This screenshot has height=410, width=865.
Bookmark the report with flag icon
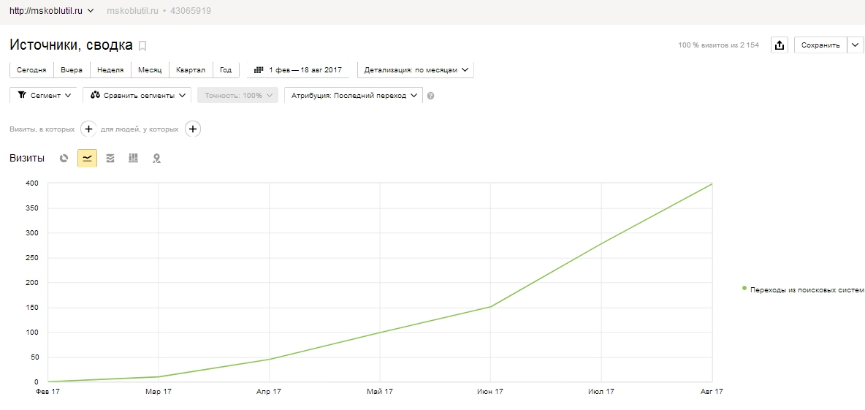click(142, 46)
